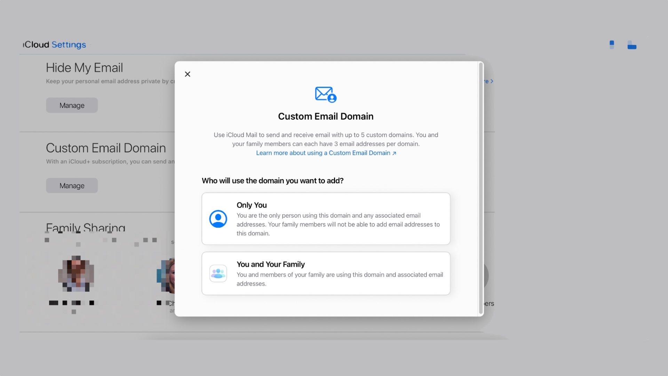Open the partially hidden chevron link behind dialog
668x376 pixels.
(489, 81)
